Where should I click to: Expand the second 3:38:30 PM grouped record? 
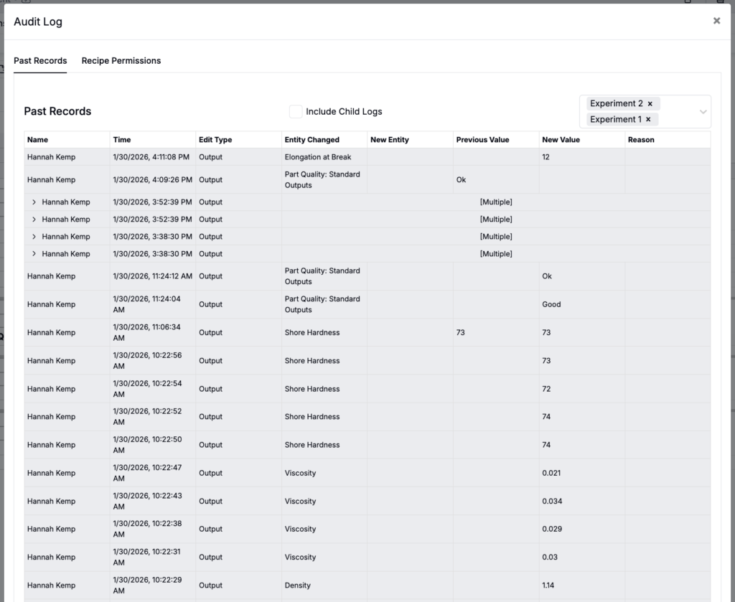tap(34, 254)
